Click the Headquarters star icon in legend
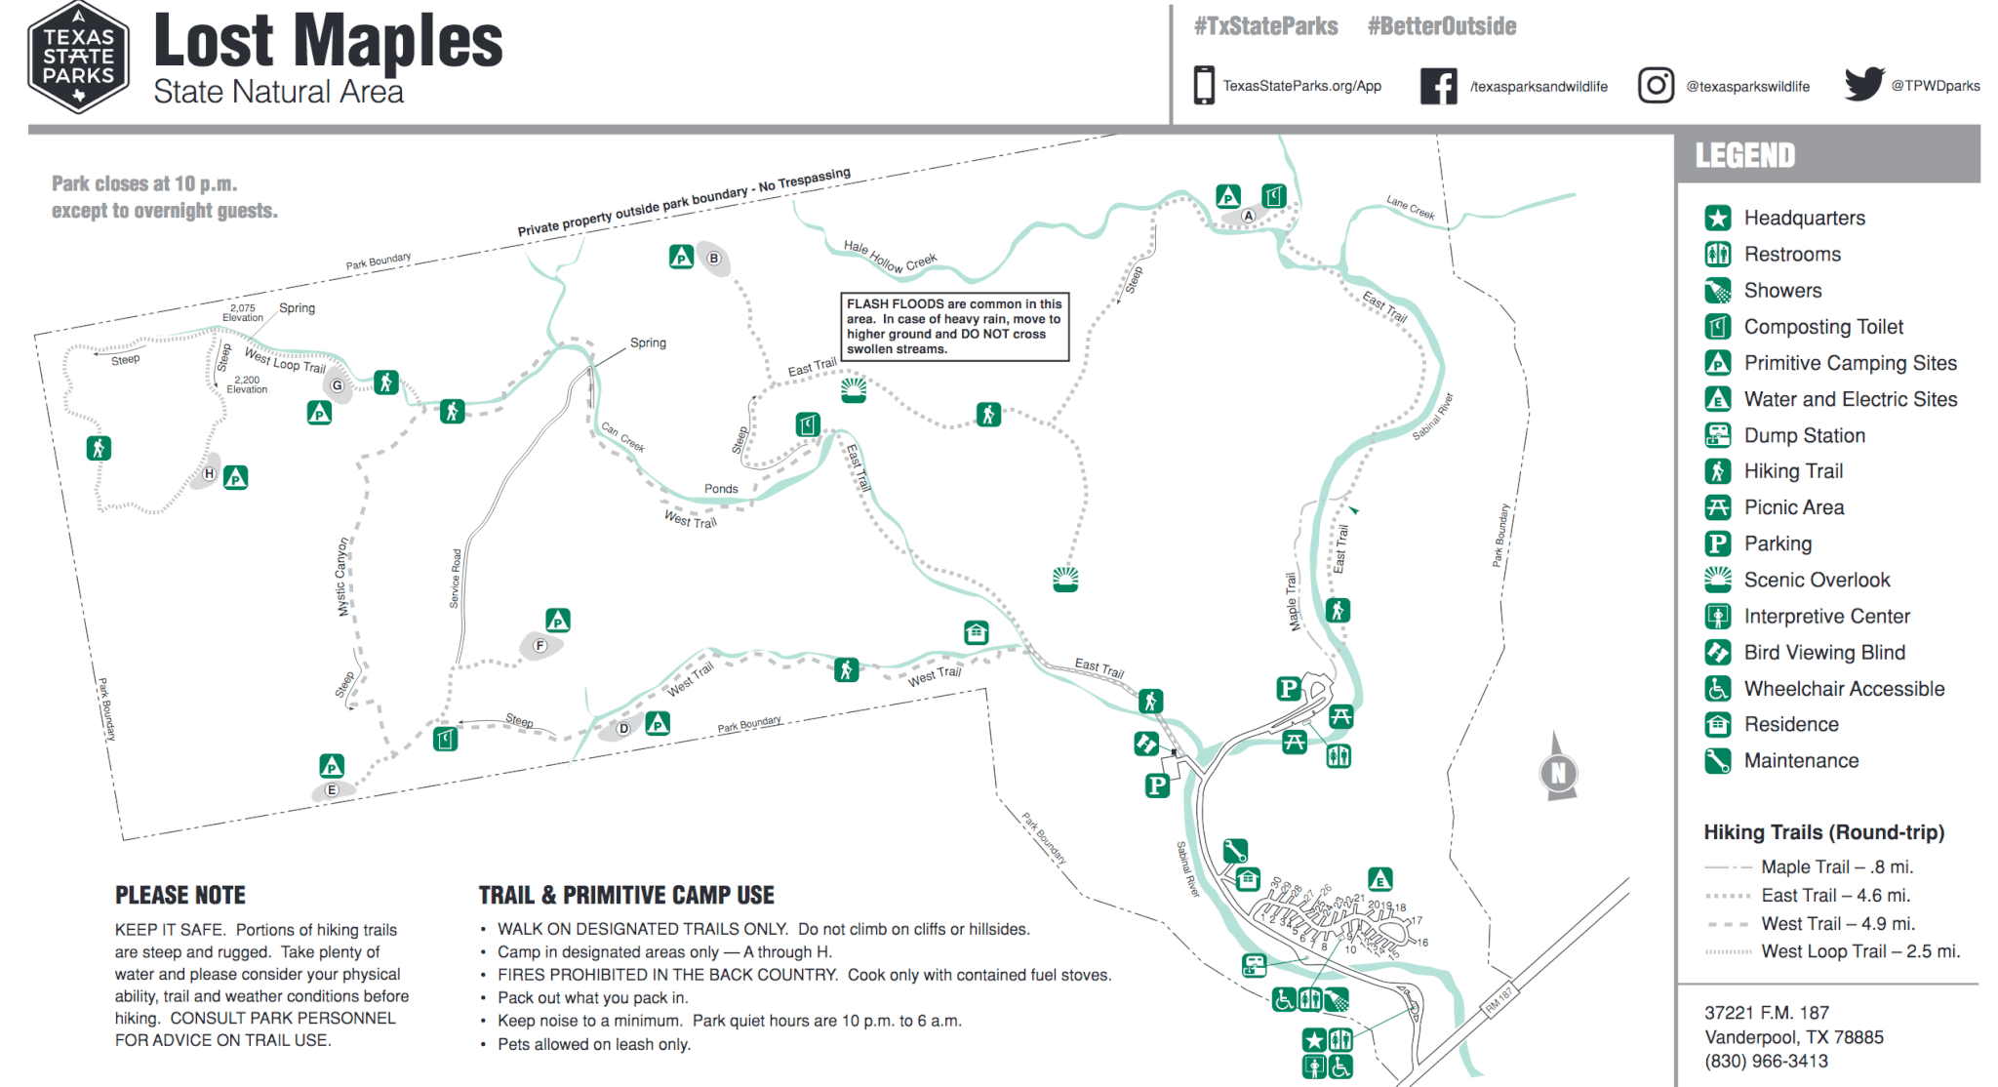 click(1718, 218)
